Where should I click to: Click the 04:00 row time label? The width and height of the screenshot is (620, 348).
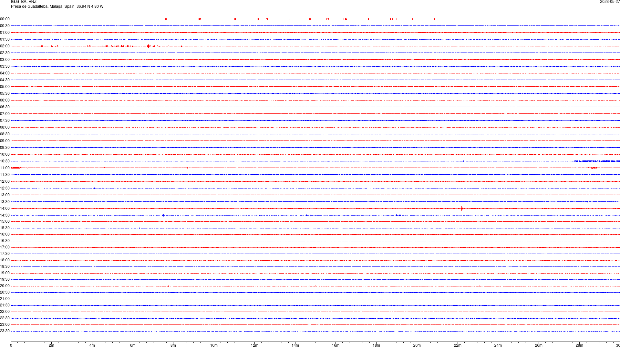[x=5, y=73]
